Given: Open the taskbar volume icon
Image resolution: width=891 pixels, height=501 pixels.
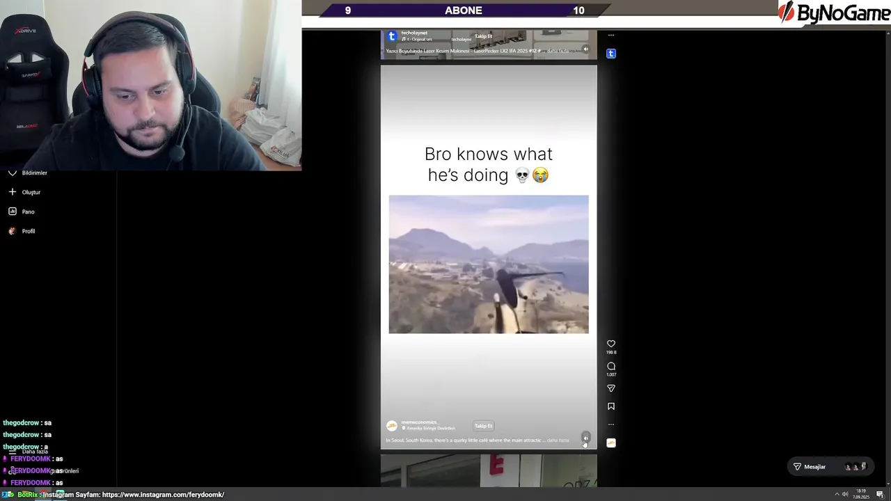Looking at the screenshot, I should pos(845,495).
